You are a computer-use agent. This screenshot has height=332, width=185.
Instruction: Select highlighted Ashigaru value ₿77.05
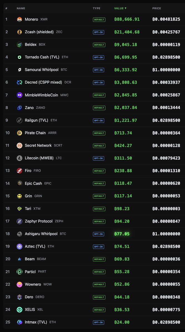pos(122,234)
